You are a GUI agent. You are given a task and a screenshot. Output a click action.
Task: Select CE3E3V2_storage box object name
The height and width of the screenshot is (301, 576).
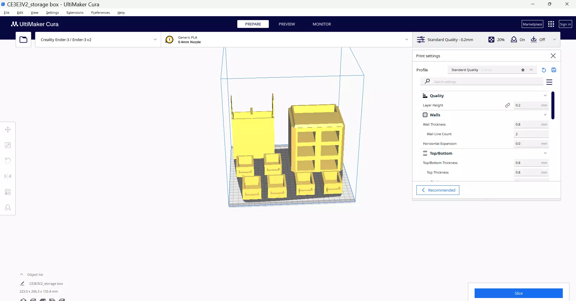tap(46, 284)
